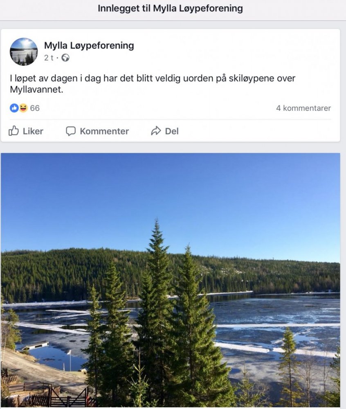Tap the post text about skiløypene
The height and width of the screenshot is (409, 346).
tap(152, 78)
